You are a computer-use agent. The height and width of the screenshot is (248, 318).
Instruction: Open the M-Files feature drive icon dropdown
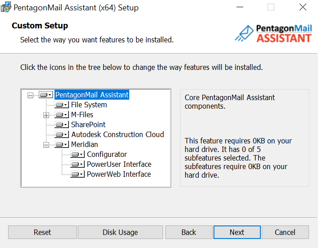click(x=62, y=115)
